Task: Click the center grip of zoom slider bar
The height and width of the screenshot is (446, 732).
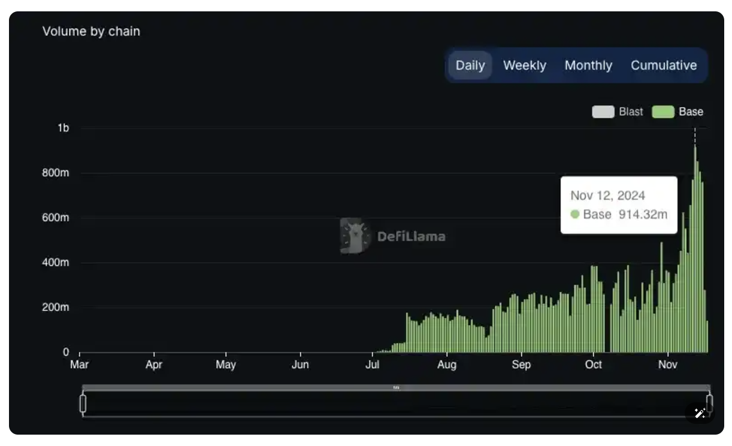Action: point(396,387)
